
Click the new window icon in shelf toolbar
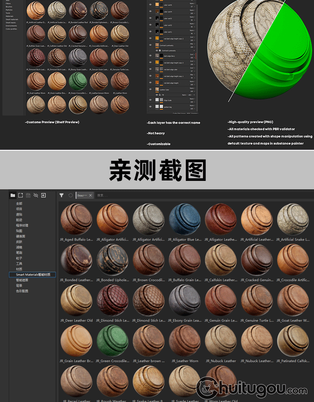pos(21,195)
